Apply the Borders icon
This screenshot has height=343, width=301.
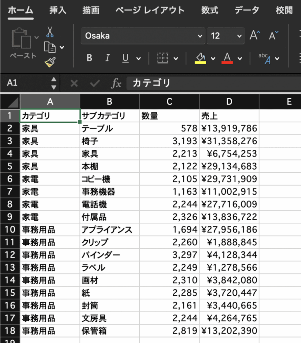(x=163, y=58)
